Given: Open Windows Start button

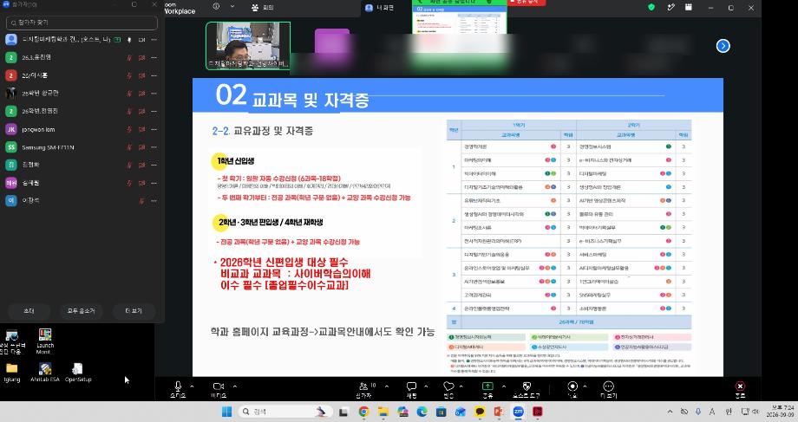Looking at the screenshot, I should coord(227,412).
